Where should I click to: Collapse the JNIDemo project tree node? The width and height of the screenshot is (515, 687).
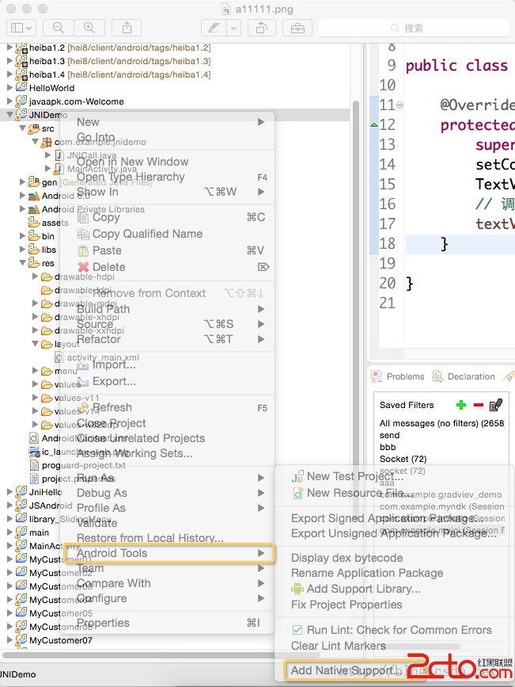tap(9, 115)
